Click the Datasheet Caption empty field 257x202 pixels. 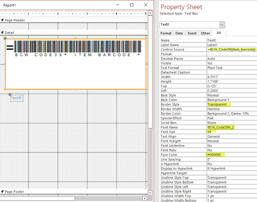tap(232, 72)
